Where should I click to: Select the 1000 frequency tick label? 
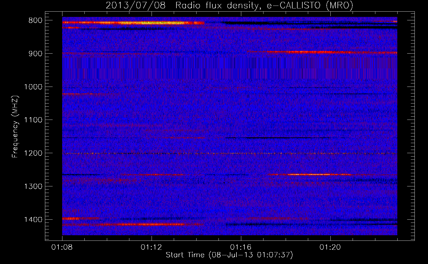[x=33, y=87]
